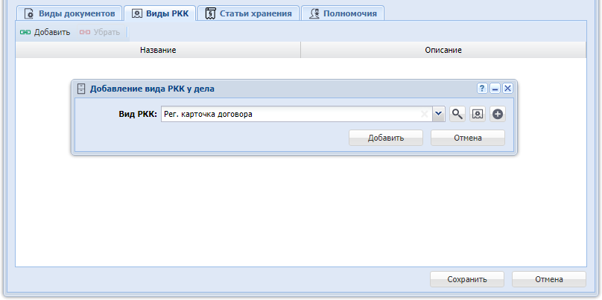Click the round plus icon to create РКК
This screenshot has height=300, width=602.
pos(498,114)
